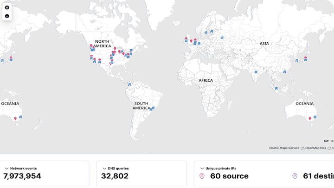Click the blue marker in southern China
334x188 pixels.
(284, 72)
